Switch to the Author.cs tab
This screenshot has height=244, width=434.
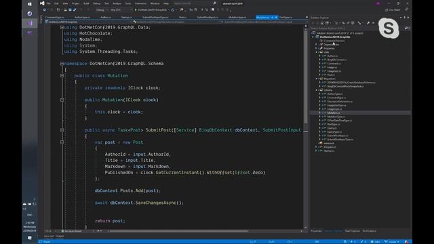106,17
